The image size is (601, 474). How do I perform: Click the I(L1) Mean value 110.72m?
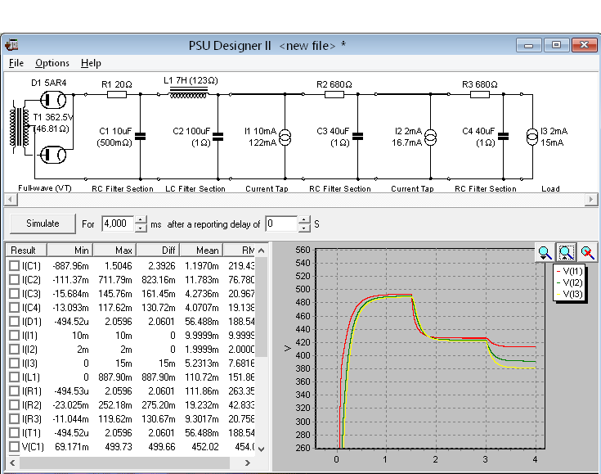(x=202, y=377)
